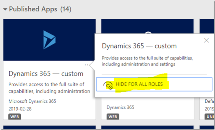Viewport: 215px width, 130px height.
Task: Click the card description Provides access to the full suite
Action: coord(49,88)
